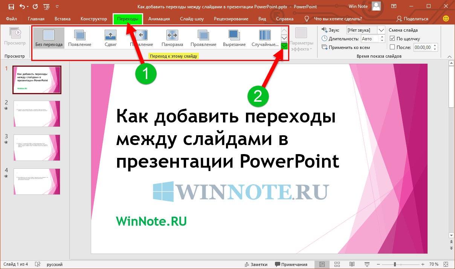455x269 pixels.
Task: Toggle the По щелчку checkbox
Action: (392, 38)
